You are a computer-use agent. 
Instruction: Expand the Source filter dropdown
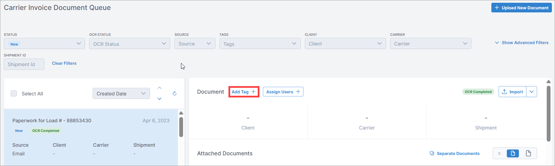pos(195,44)
